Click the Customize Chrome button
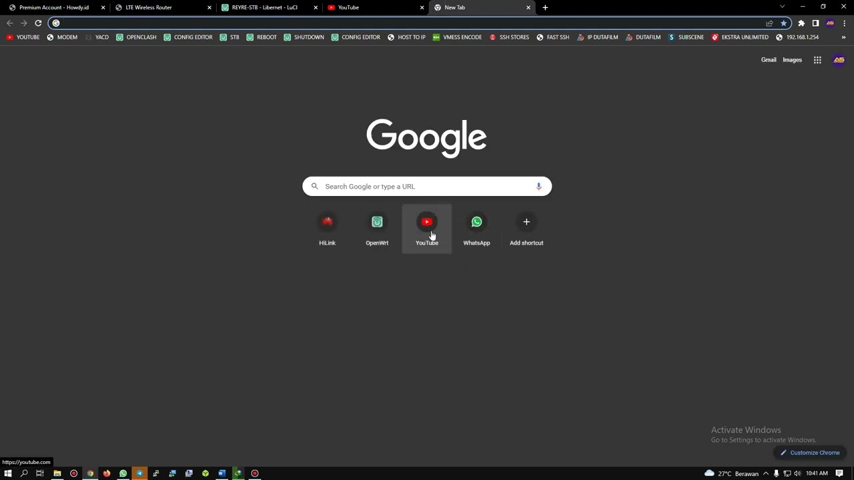Image resolution: width=854 pixels, height=480 pixels. (x=810, y=453)
